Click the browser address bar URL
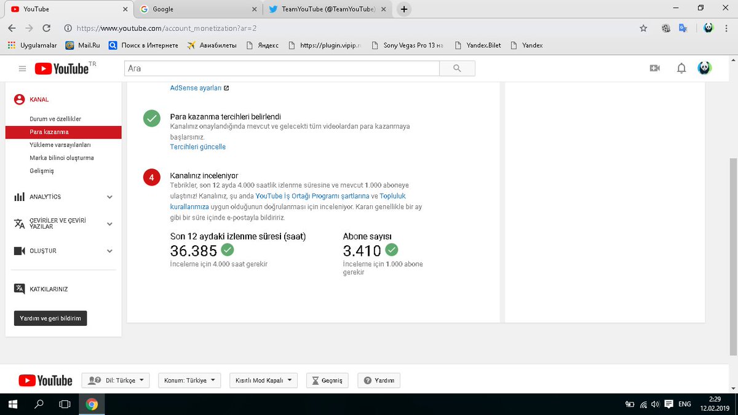Viewport: 738px width, 415px height. [x=165, y=28]
